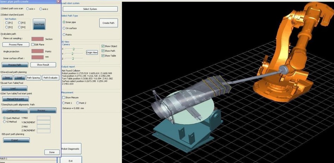Open Path Spacing settings
This screenshot has width=334, height=163.
click(x=33, y=78)
